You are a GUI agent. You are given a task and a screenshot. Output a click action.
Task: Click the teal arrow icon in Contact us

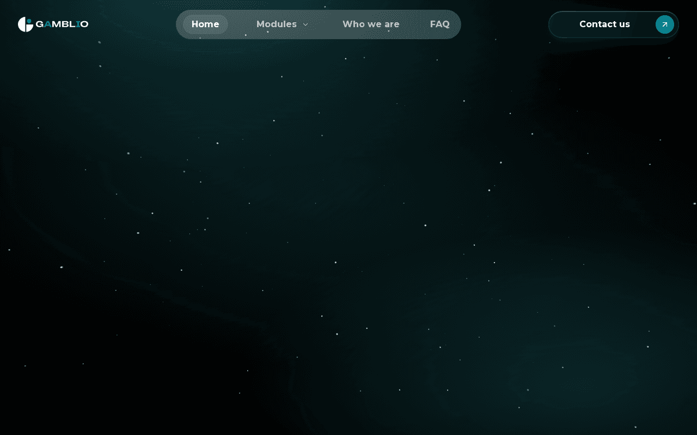(664, 24)
